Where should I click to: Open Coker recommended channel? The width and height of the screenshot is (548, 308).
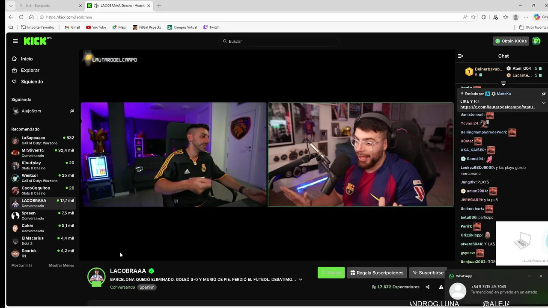tap(43, 228)
